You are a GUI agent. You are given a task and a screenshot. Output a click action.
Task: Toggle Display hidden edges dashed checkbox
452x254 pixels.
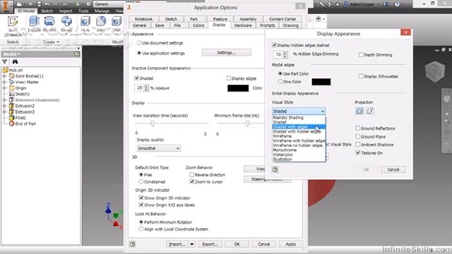[x=274, y=45]
